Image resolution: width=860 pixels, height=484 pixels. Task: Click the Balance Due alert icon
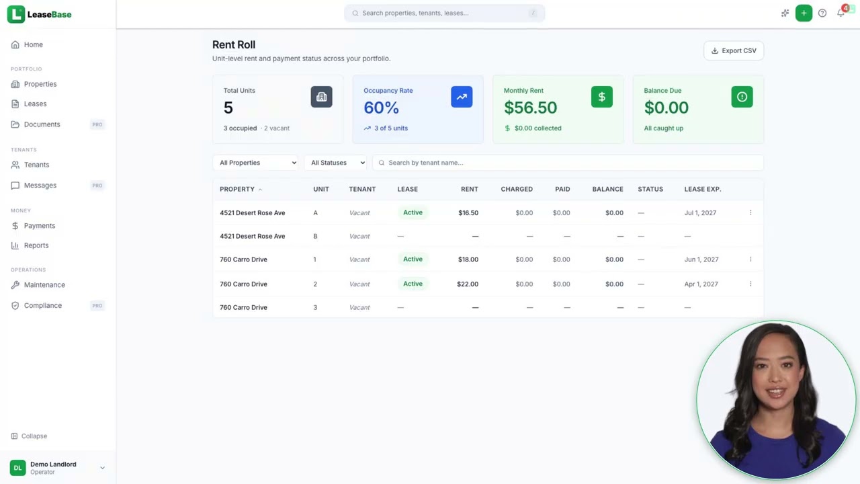(x=742, y=97)
